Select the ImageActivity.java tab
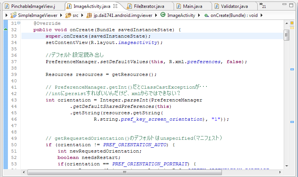Screen dimensions: 298x177 [x=92, y=6]
